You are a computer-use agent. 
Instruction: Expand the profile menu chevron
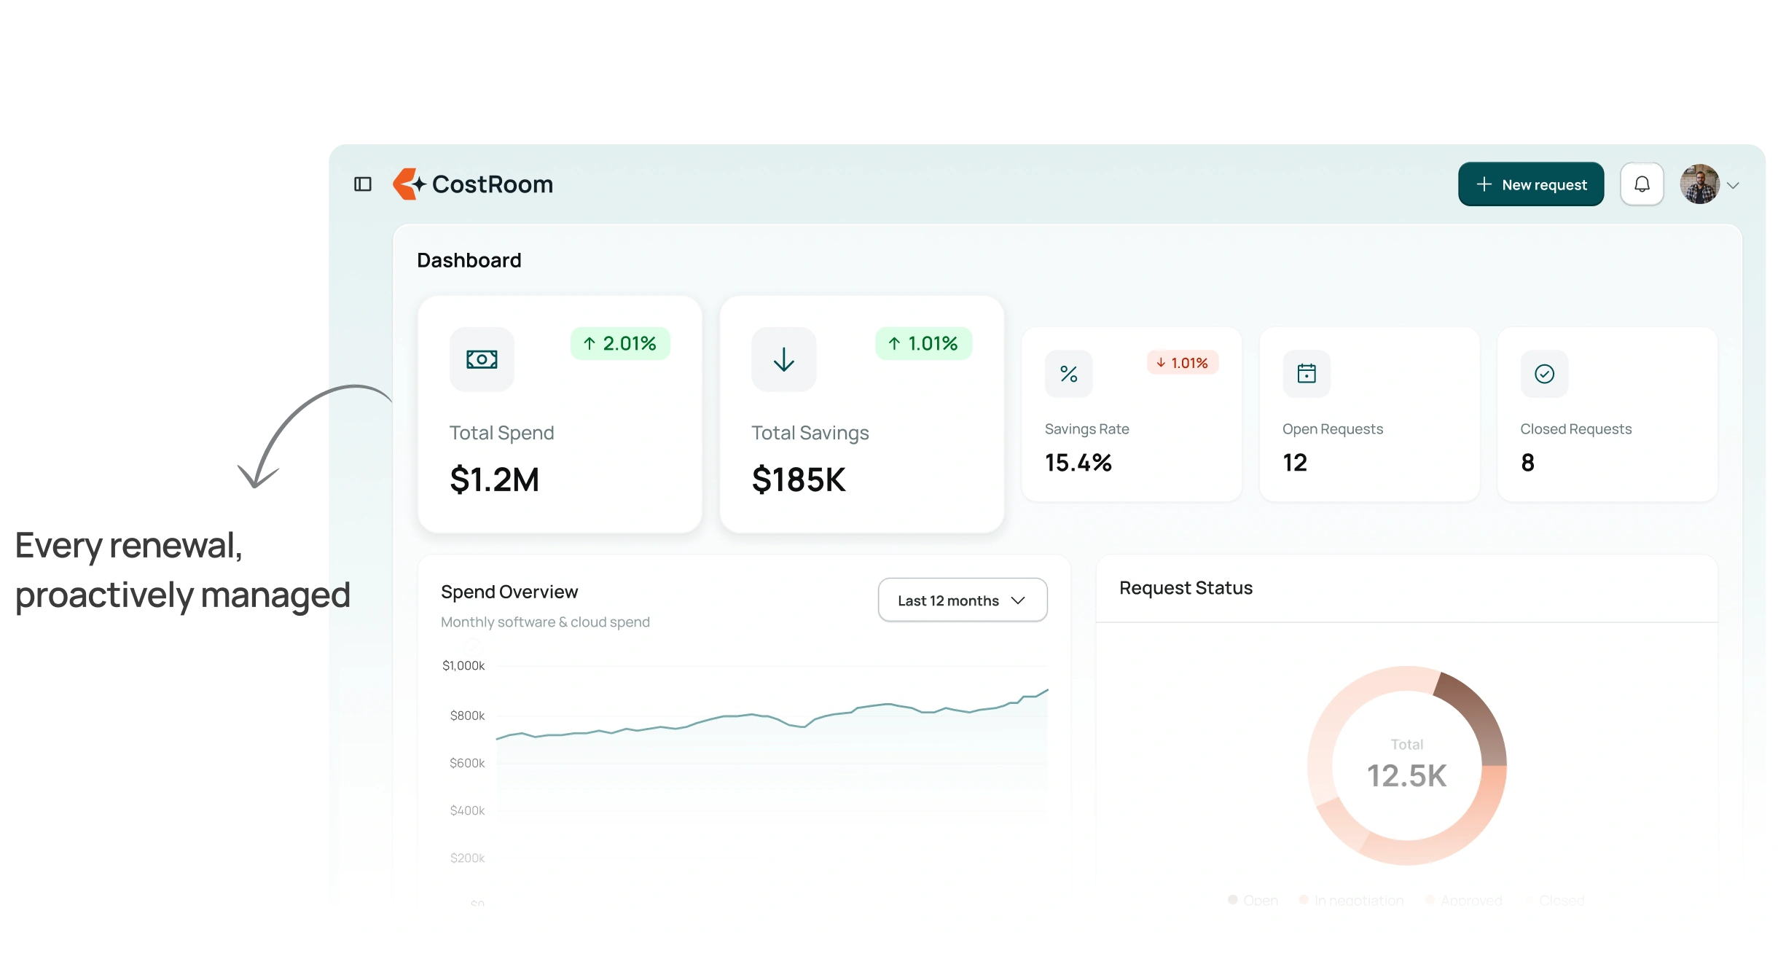(x=1734, y=186)
